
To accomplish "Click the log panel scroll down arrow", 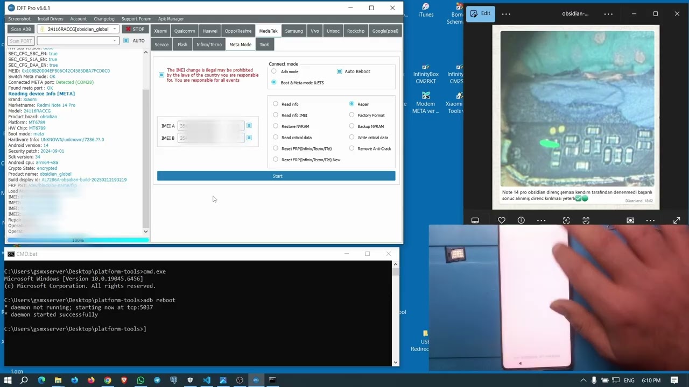I will tap(145, 232).
